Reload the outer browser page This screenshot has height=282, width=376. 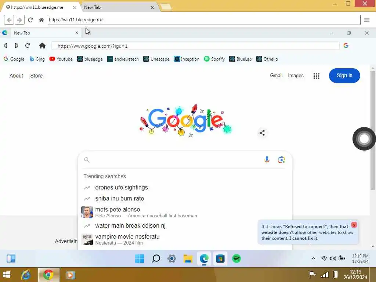coord(30,20)
